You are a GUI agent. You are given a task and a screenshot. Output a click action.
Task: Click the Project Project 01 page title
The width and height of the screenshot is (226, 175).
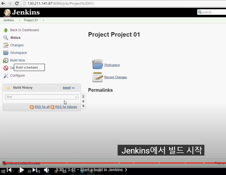(x=114, y=35)
